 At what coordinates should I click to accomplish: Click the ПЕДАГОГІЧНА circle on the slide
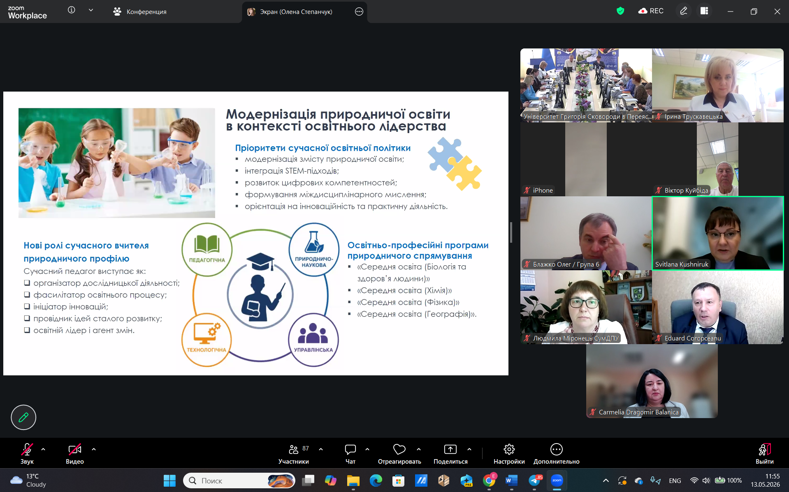[x=207, y=249]
